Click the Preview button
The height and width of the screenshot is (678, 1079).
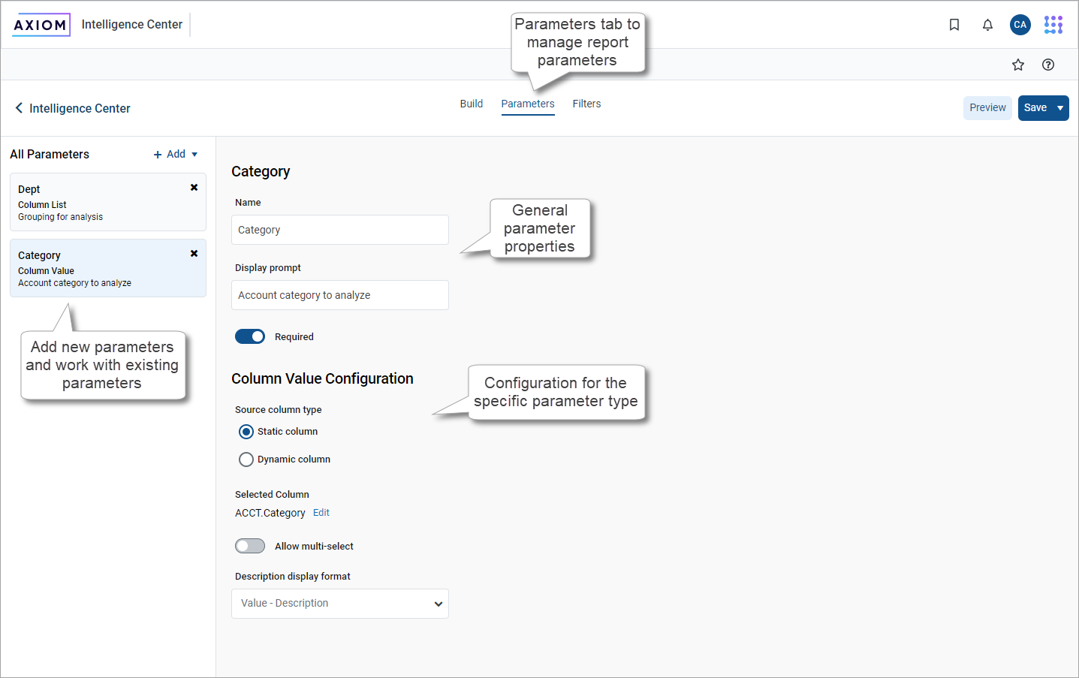point(987,107)
